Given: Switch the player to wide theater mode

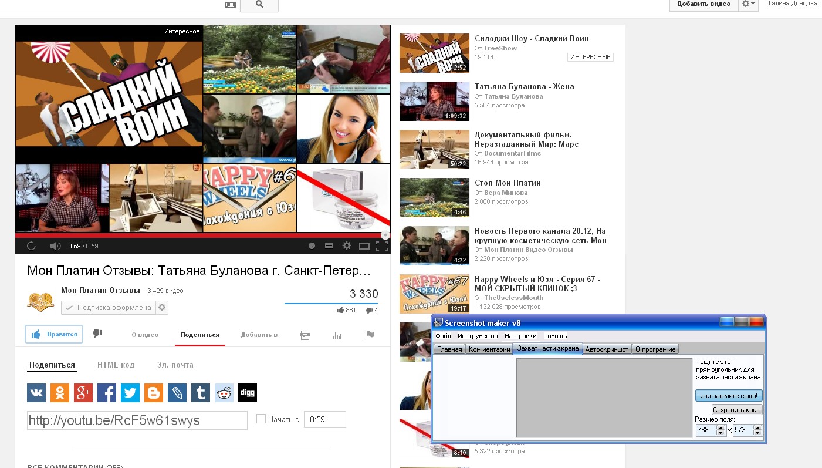Looking at the screenshot, I should coord(364,246).
